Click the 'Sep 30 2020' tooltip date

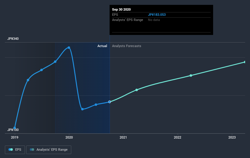(x=121, y=9)
